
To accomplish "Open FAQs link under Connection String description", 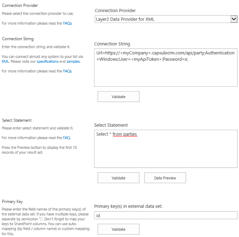I will click(67, 71).
